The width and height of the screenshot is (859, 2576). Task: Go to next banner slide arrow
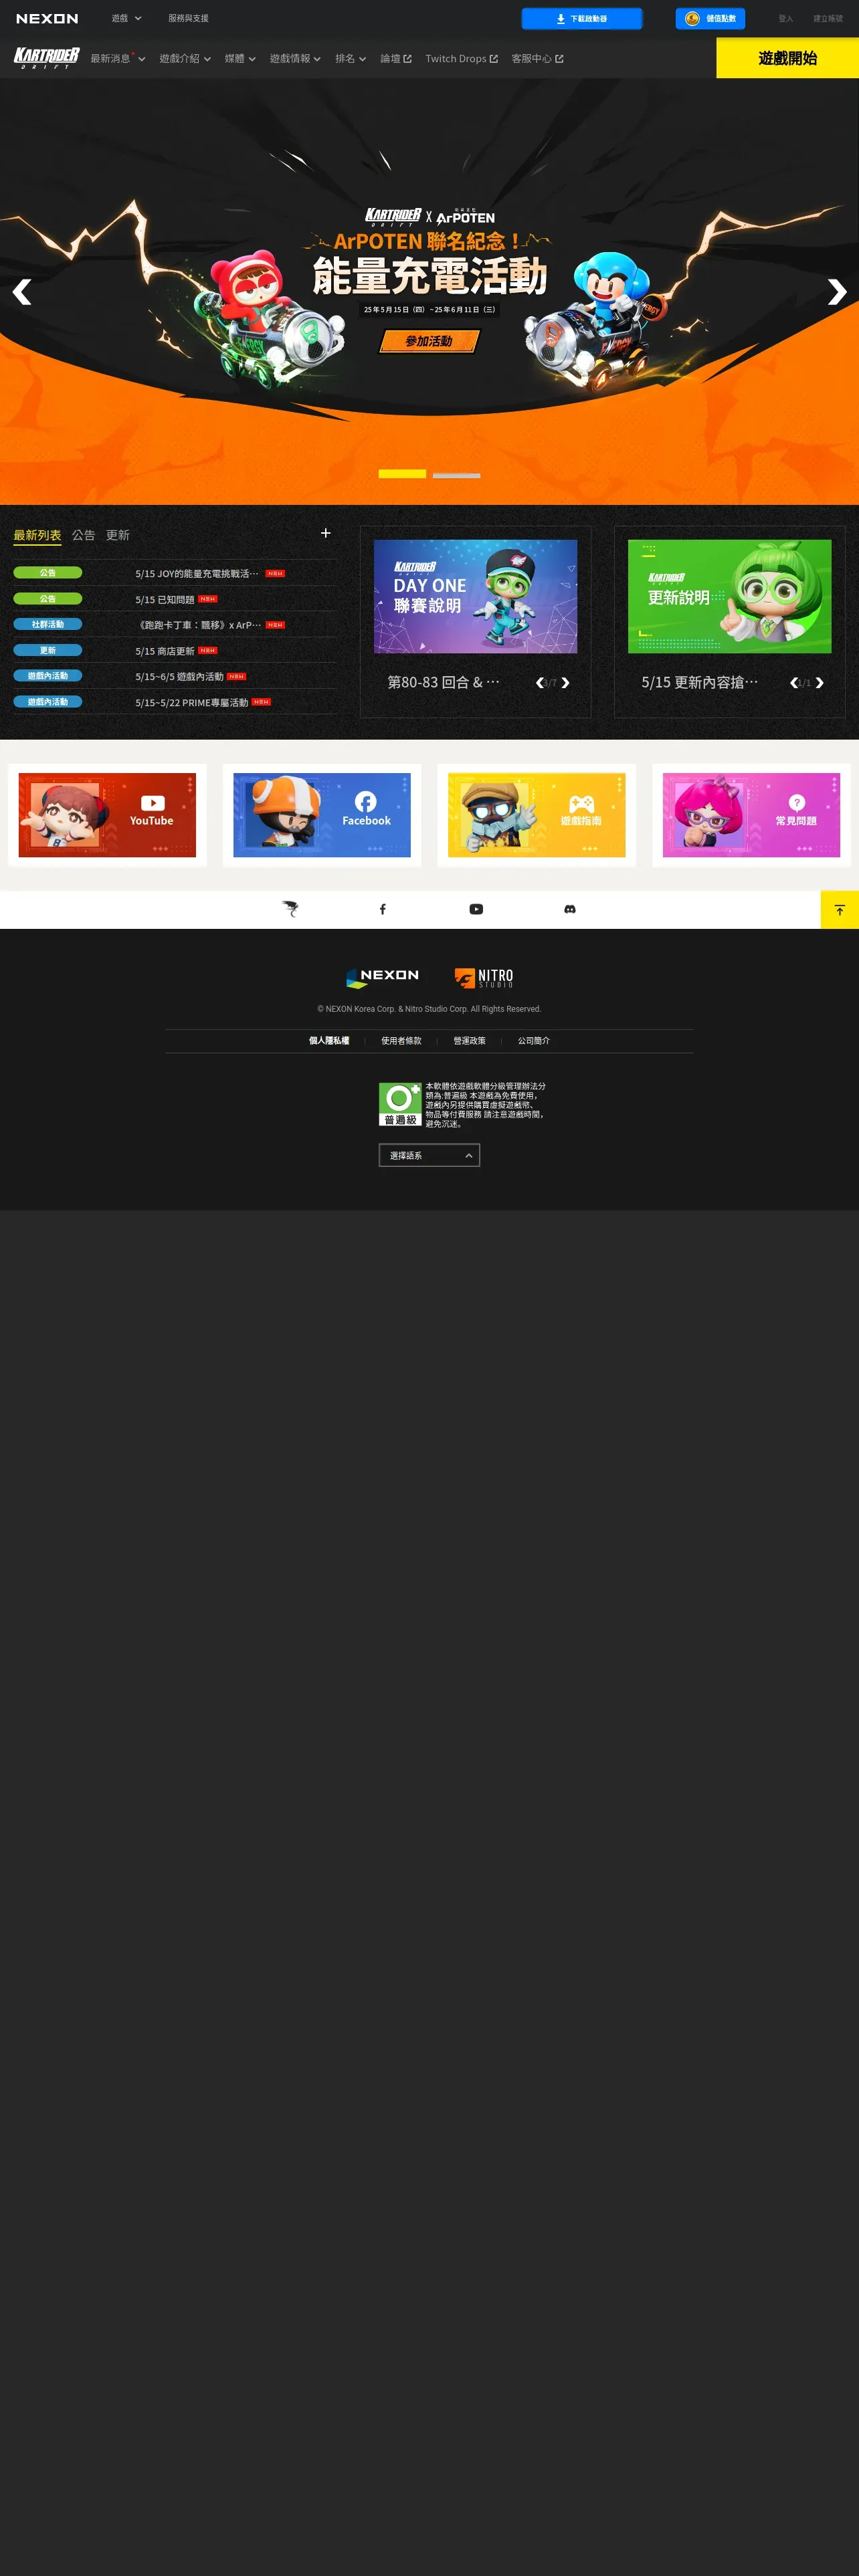837,292
